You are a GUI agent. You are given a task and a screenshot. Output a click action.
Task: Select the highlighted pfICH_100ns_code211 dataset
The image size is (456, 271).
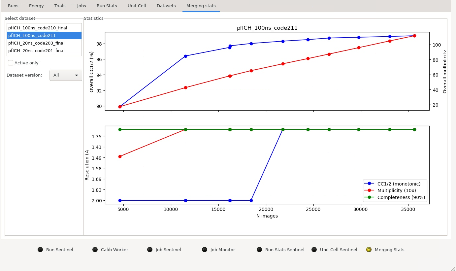[x=44, y=35]
